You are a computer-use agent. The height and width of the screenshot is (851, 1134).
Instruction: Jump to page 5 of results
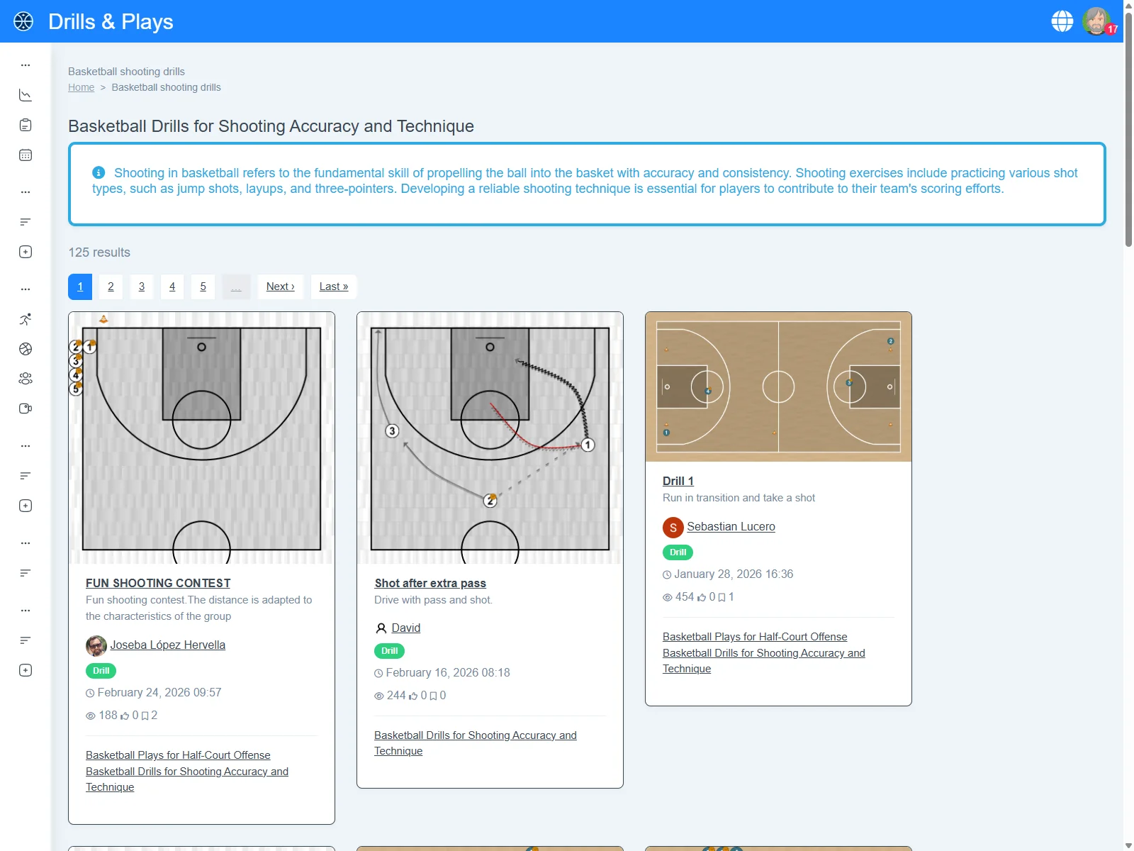tap(203, 287)
